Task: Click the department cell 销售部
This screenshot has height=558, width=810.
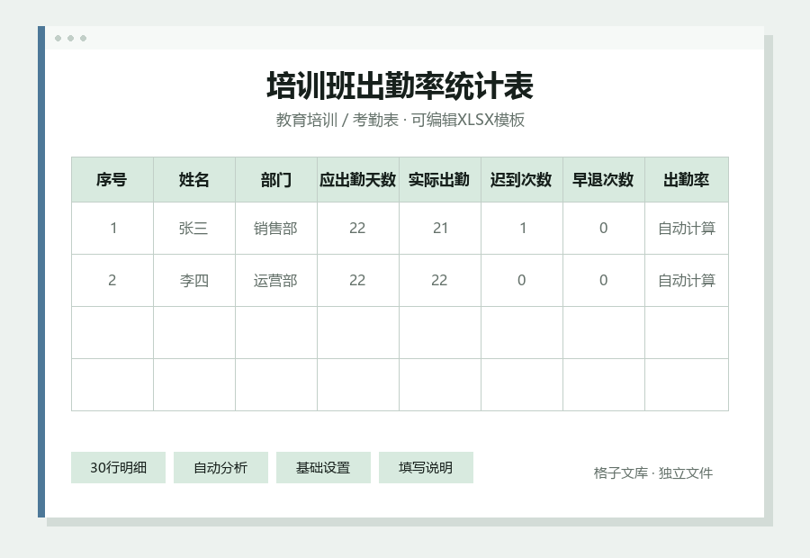Action: tap(276, 229)
